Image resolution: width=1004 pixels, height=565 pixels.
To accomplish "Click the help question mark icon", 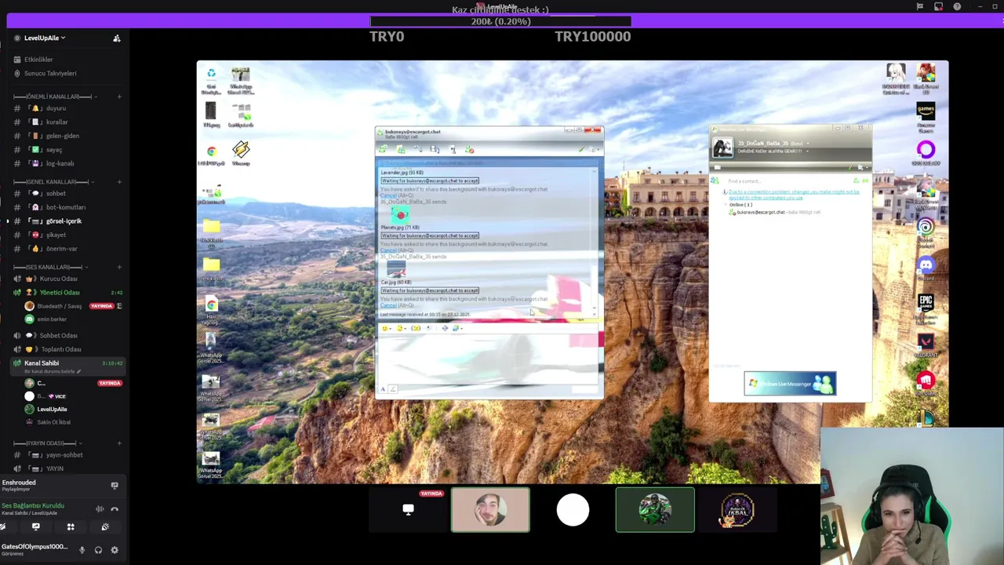I will pyautogui.click(x=957, y=7).
